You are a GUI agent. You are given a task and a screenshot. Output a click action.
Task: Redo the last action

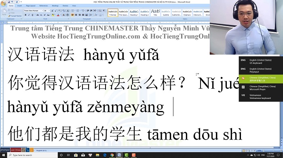[17, 2]
